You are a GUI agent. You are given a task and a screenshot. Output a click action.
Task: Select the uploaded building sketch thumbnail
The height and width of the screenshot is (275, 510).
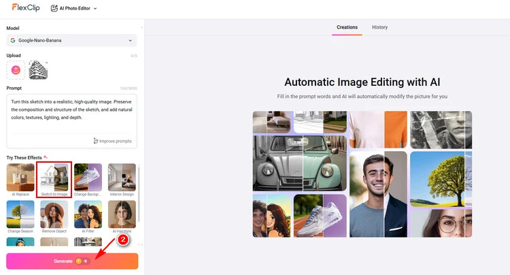(38, 69)
